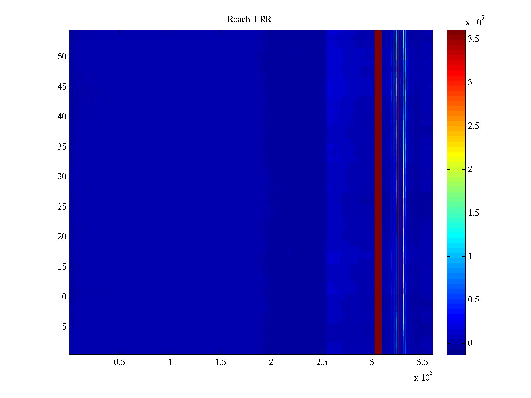Click the x-axis tick label 2.5
This screenshot has width=531, height=398.
pyautogui.click(x=322, y=362)
